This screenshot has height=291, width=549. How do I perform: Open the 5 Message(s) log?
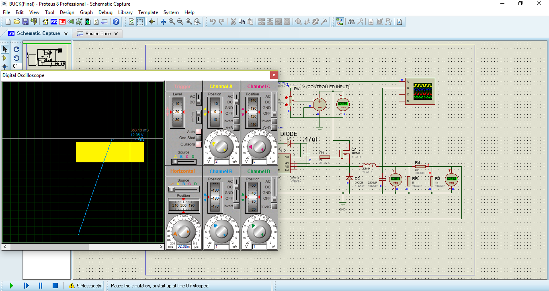pyautogui.click(x=86, y=286)
